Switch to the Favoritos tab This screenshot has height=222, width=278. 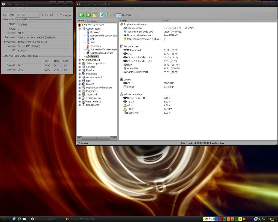click(x=92, y=21)
